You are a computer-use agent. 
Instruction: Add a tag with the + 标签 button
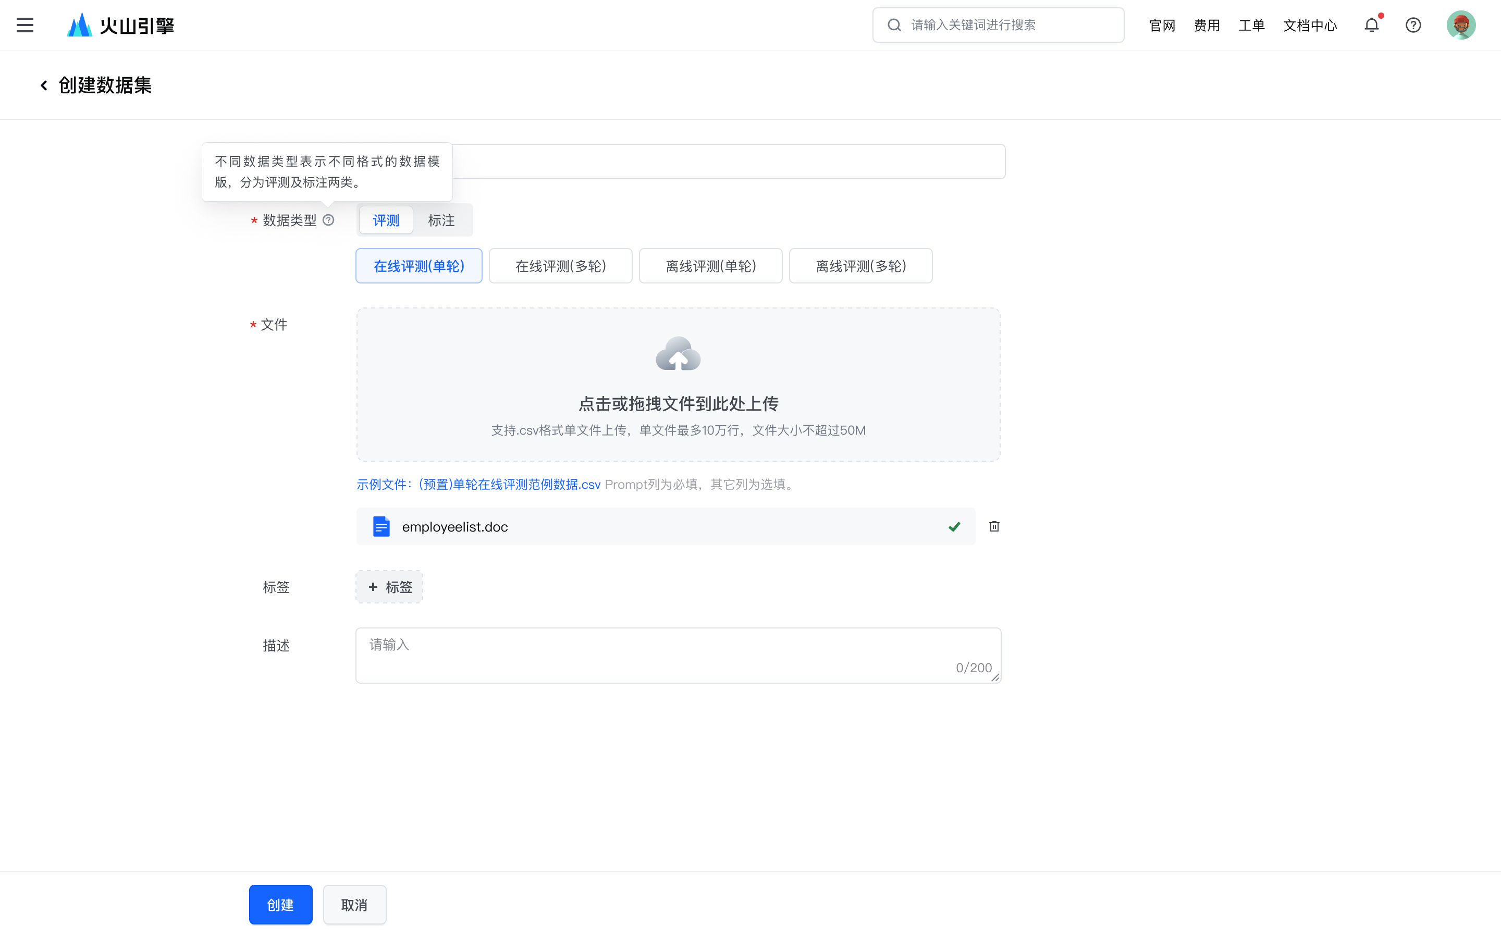pyautogui.click(x=389, y=587)
